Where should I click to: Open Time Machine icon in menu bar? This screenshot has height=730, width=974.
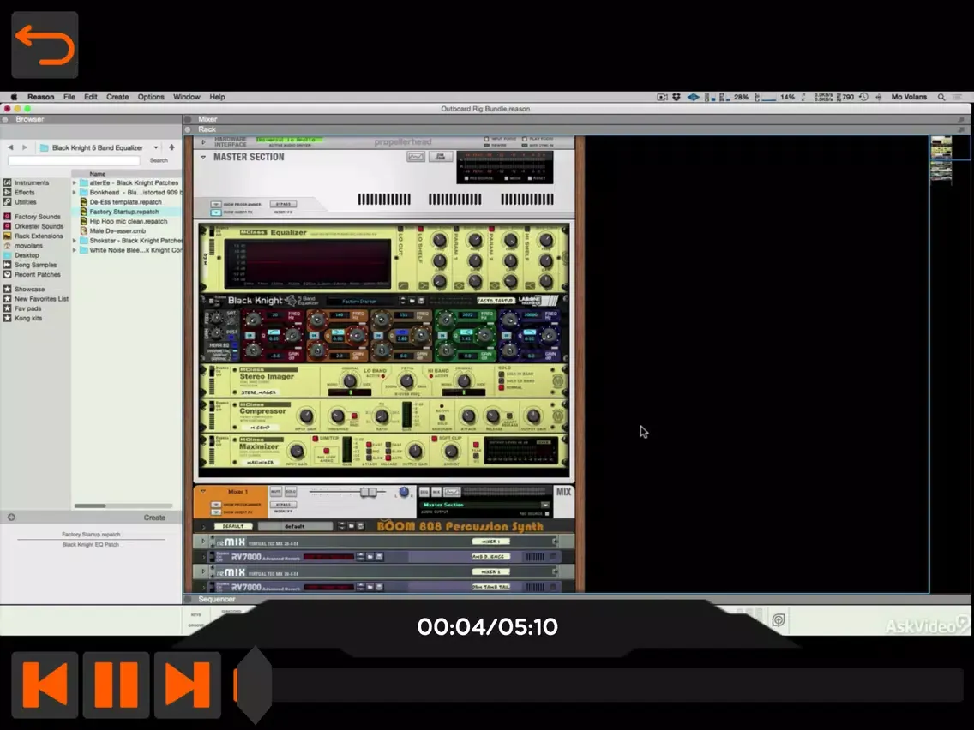tap(863, 97)
